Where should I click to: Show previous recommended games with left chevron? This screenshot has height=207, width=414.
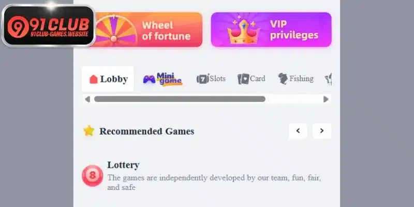298,131
